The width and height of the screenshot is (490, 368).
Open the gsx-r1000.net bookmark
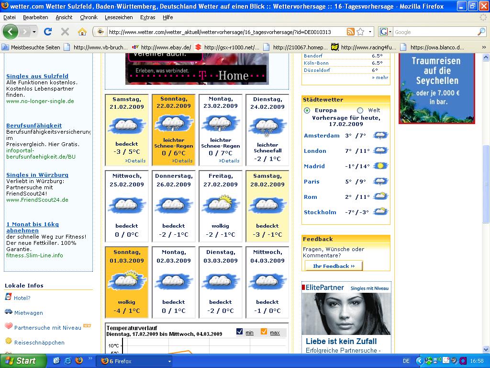coord(227,47)
